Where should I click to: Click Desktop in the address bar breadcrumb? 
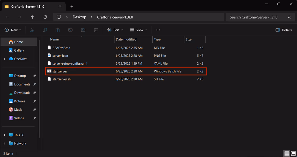[79, 17]
